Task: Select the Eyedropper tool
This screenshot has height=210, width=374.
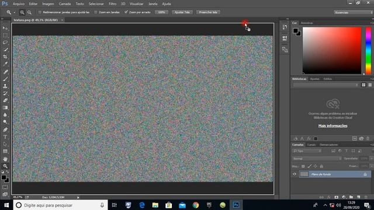Action: (x=5, y=64)
